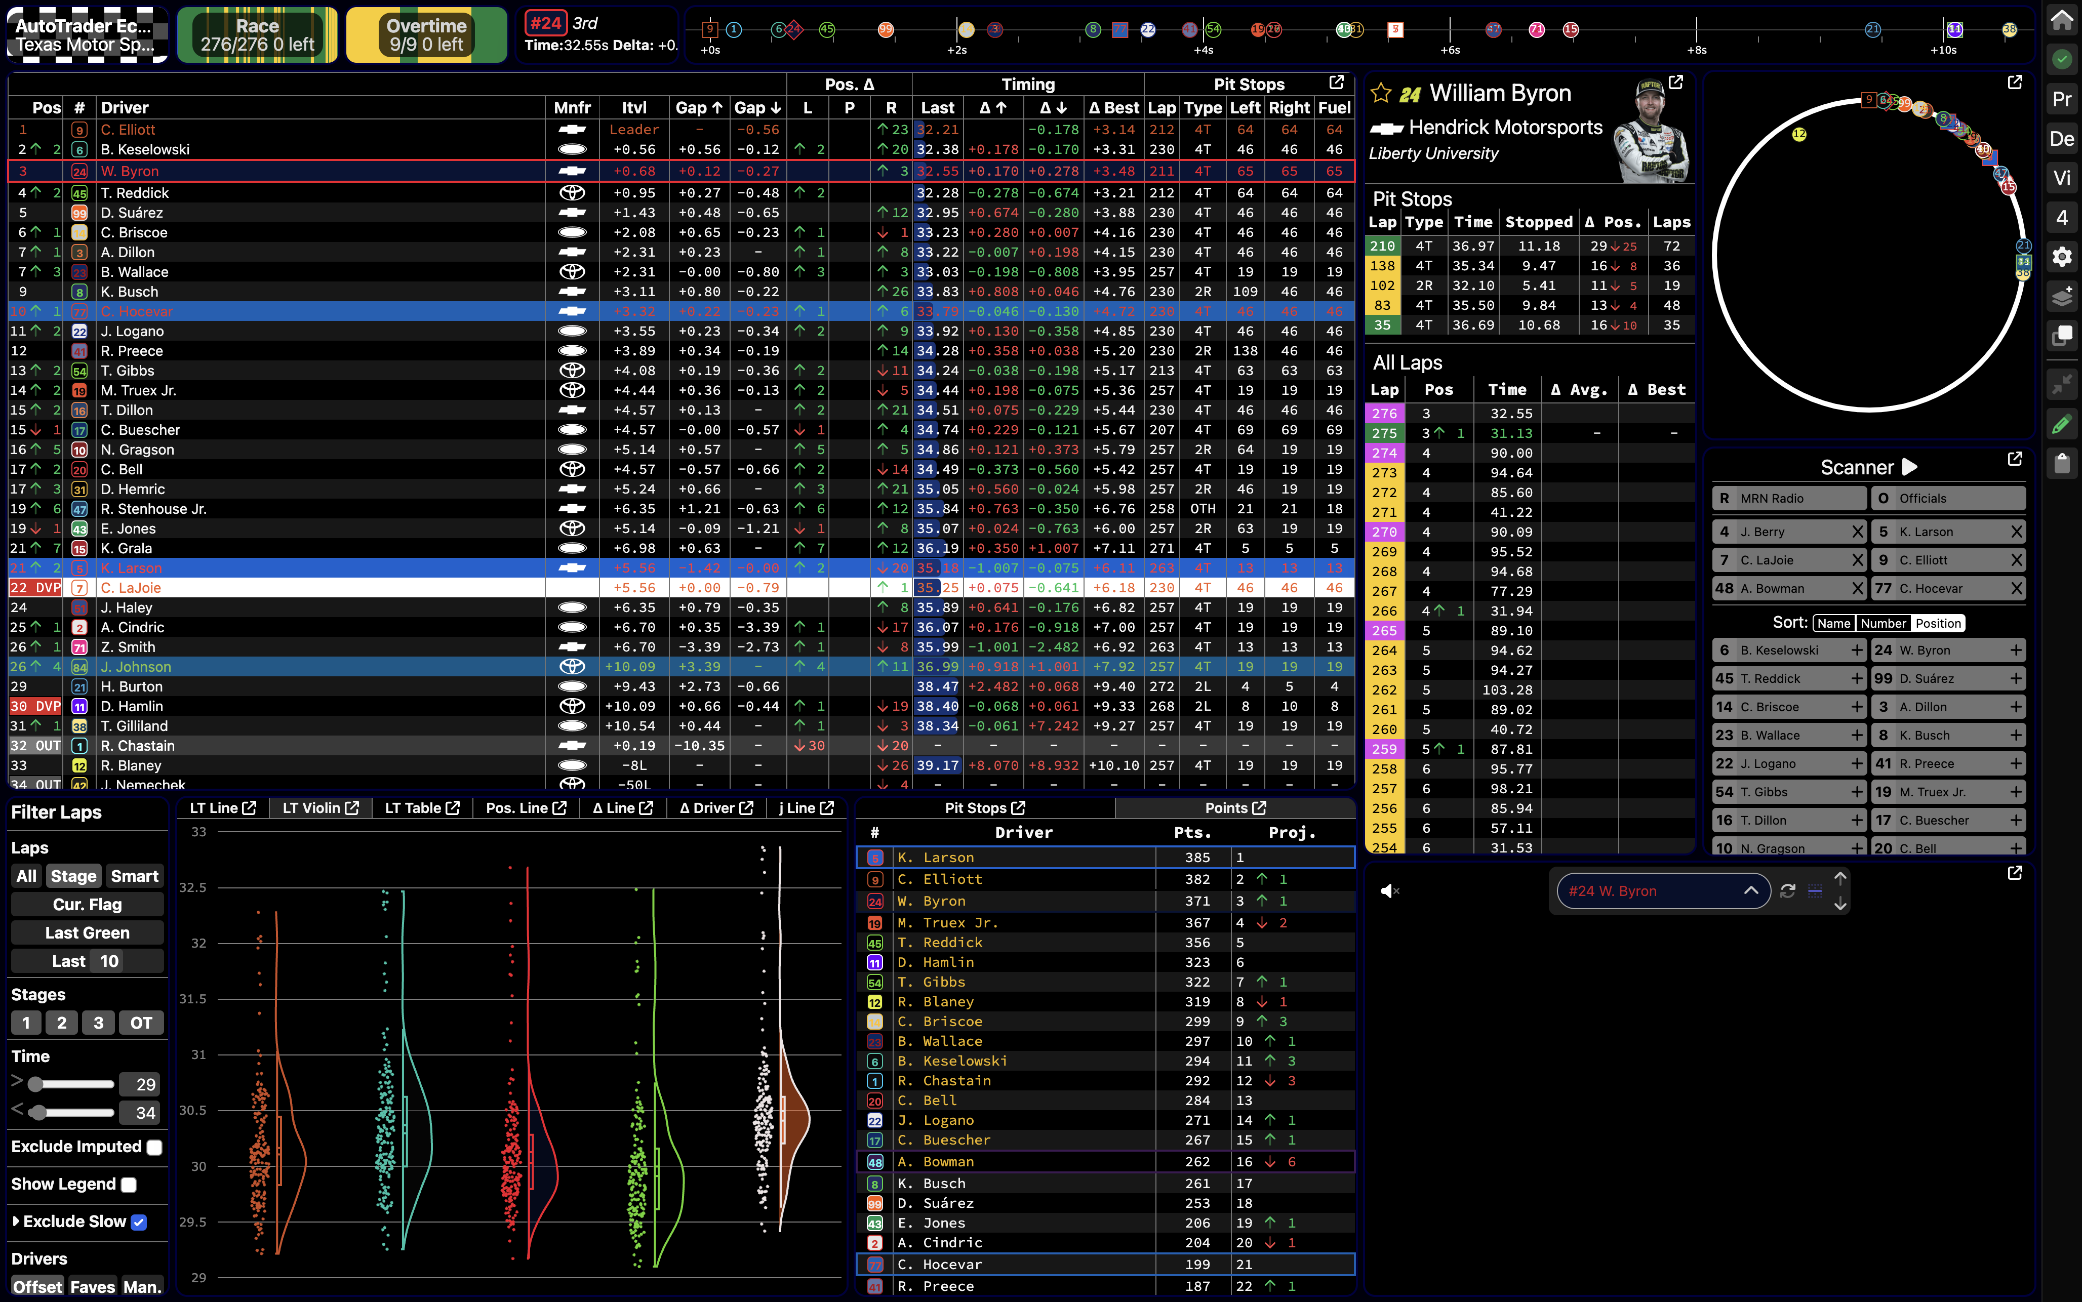Unmute the muted speaker icon
This screenshot has width=2082, height=1302.
point(1390,891)
